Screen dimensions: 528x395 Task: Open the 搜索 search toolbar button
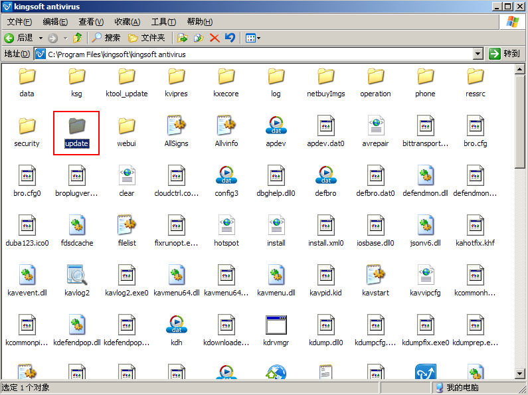(106, 38)
